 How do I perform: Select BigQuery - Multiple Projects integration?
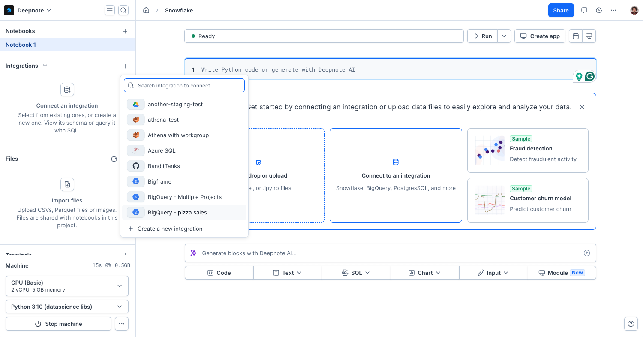tap(184, 197)
